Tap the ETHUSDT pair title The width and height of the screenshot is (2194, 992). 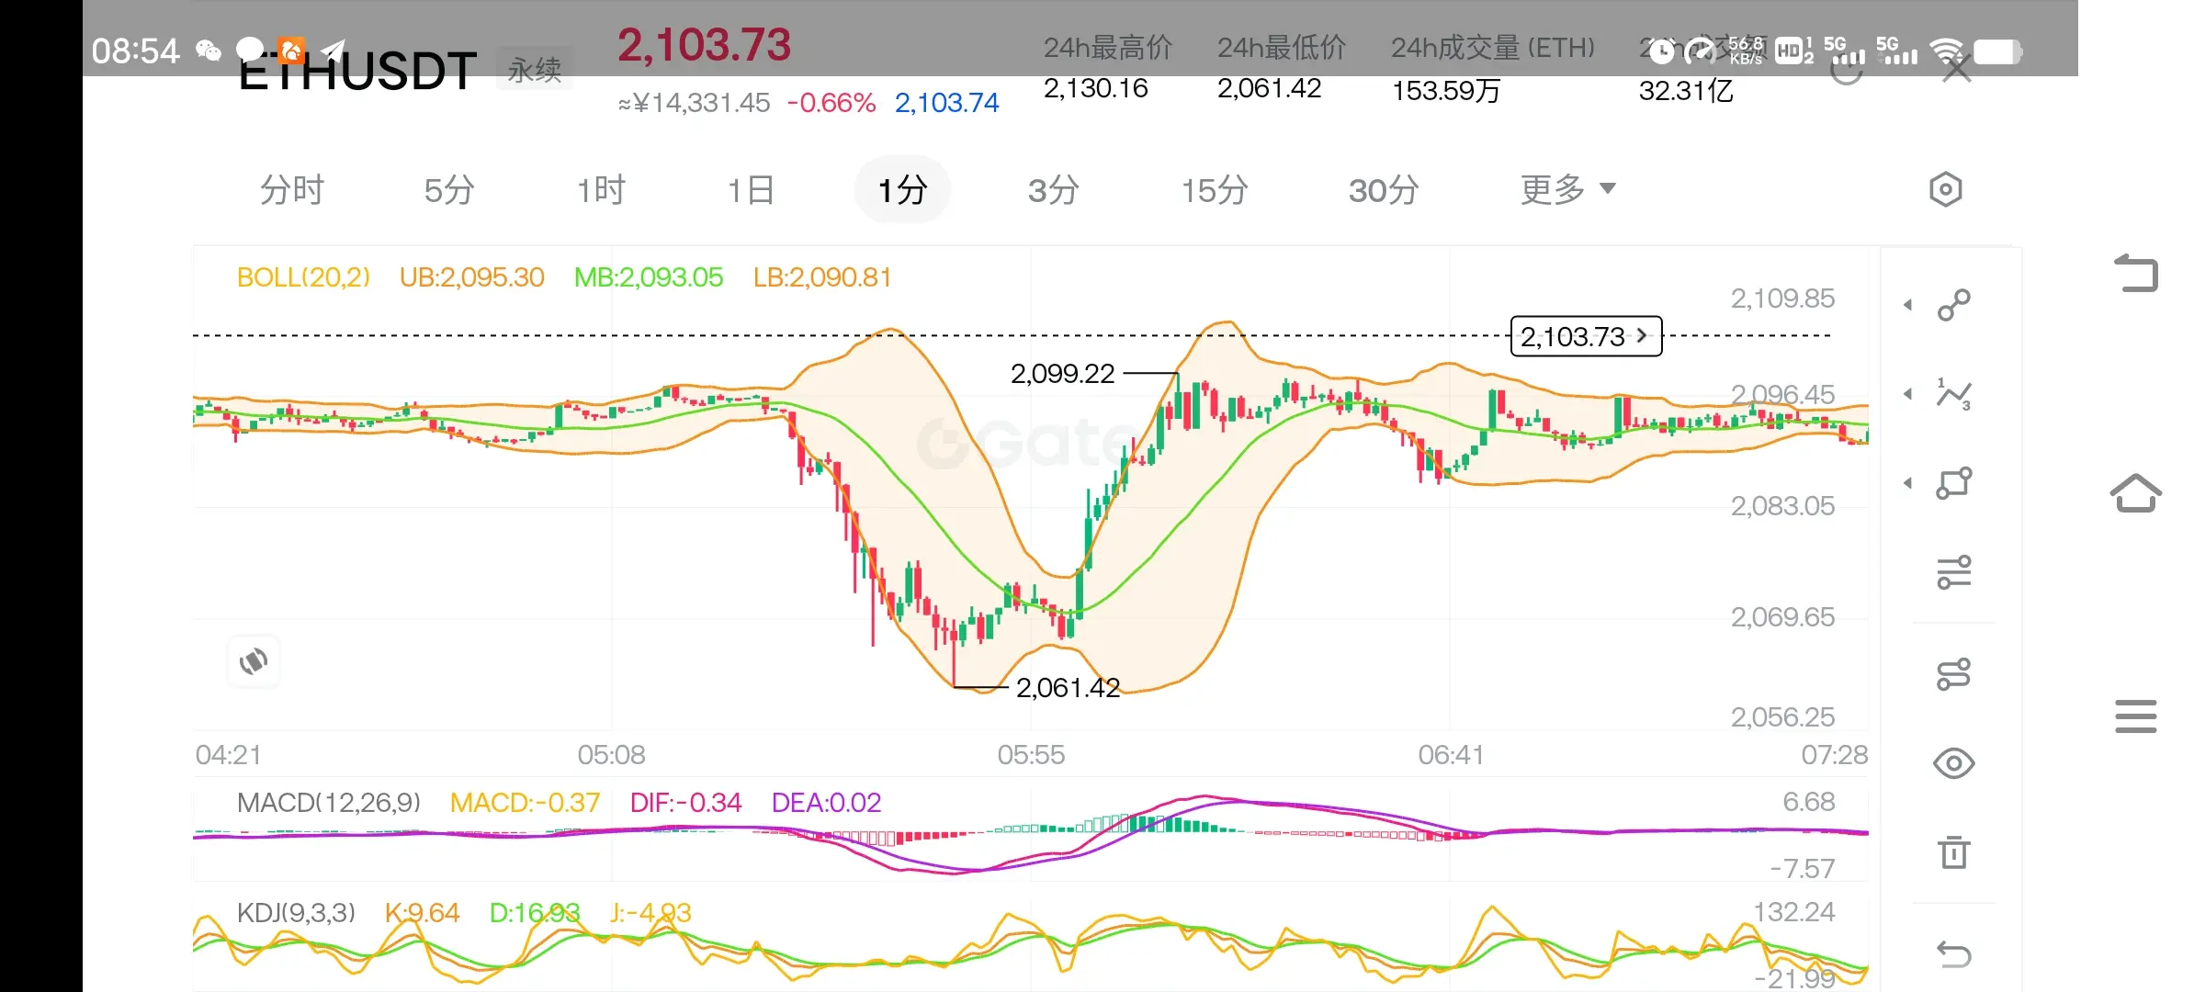tap(358, 72)
